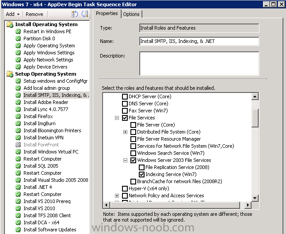Click the icon next to Add local admin group
The height and width of the screenshot is (234, 286).
[x=18, y=88]
